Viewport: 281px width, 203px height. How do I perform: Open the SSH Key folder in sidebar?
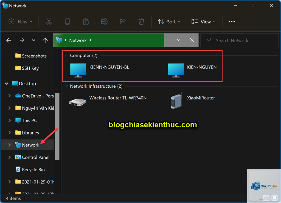pyautogui.click(x=27, y=68)
